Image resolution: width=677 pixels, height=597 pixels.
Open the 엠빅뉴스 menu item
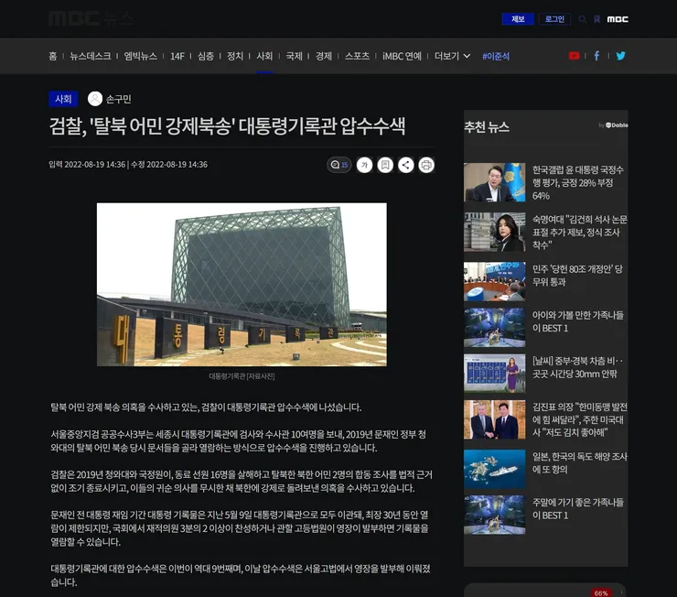pos(140,56)
